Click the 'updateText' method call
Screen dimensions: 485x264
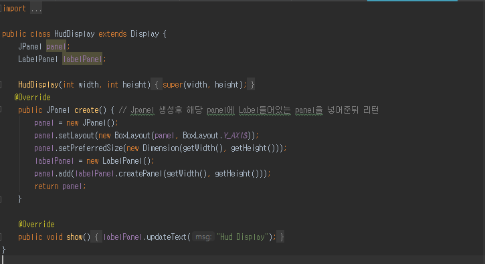(x=167, y=237)
